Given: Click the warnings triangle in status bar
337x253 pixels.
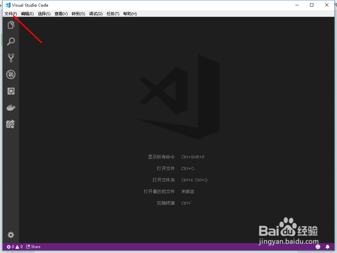Looking at the screenshot, I should (17, 247).
